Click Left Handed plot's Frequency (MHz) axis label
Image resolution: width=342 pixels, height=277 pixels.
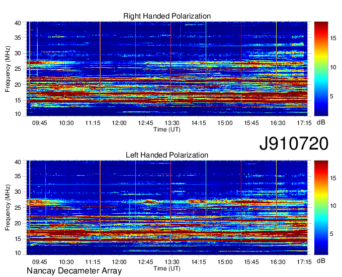click(x=8, y=208)
